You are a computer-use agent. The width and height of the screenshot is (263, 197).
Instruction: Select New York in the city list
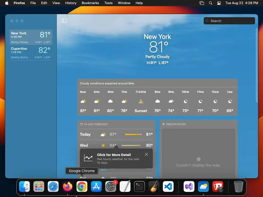[31, 37]
